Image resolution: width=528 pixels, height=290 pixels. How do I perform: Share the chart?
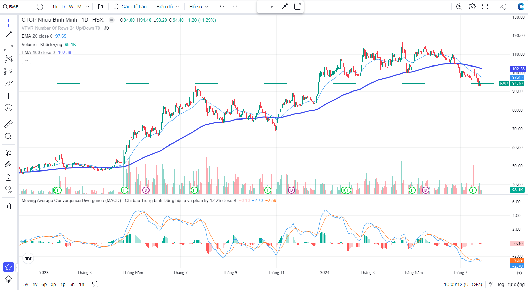[503, 7]
